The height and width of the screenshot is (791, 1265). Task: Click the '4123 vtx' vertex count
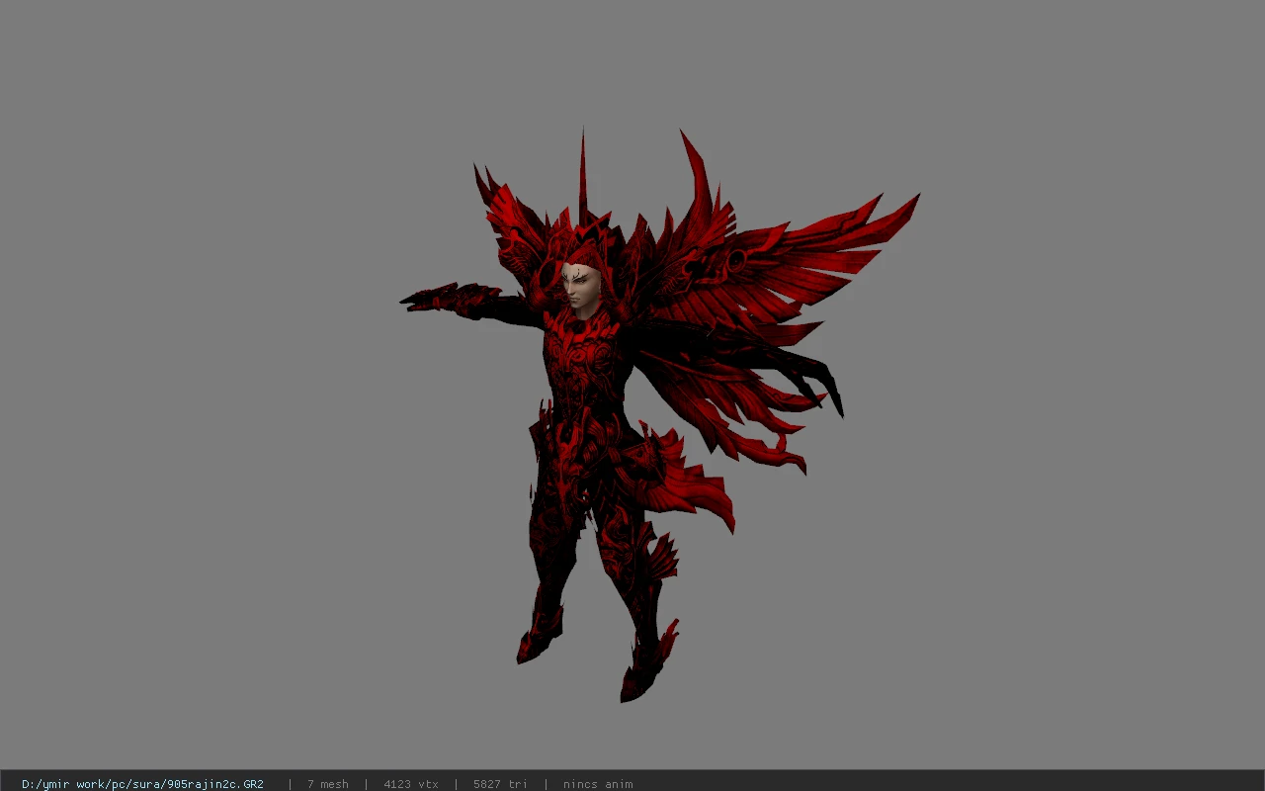tap(410, 784)
